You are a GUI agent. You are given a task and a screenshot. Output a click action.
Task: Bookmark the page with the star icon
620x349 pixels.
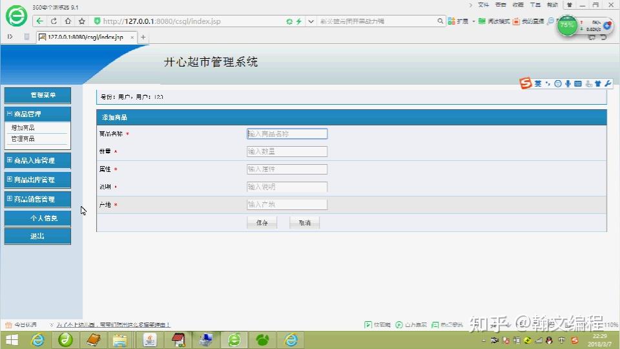point(82,21)
